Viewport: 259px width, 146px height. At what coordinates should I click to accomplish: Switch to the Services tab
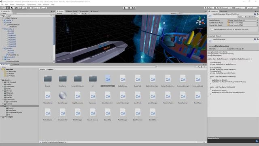pos(223,11)
